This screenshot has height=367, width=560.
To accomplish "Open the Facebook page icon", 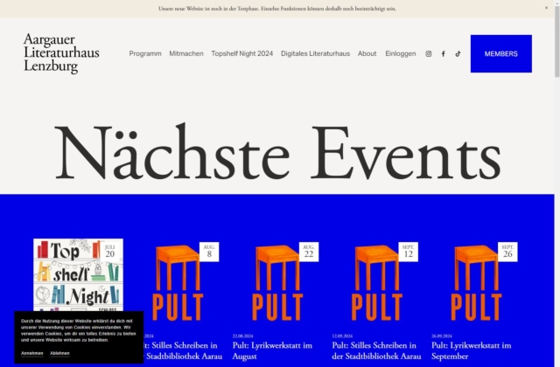I will (x=444, y=54).
